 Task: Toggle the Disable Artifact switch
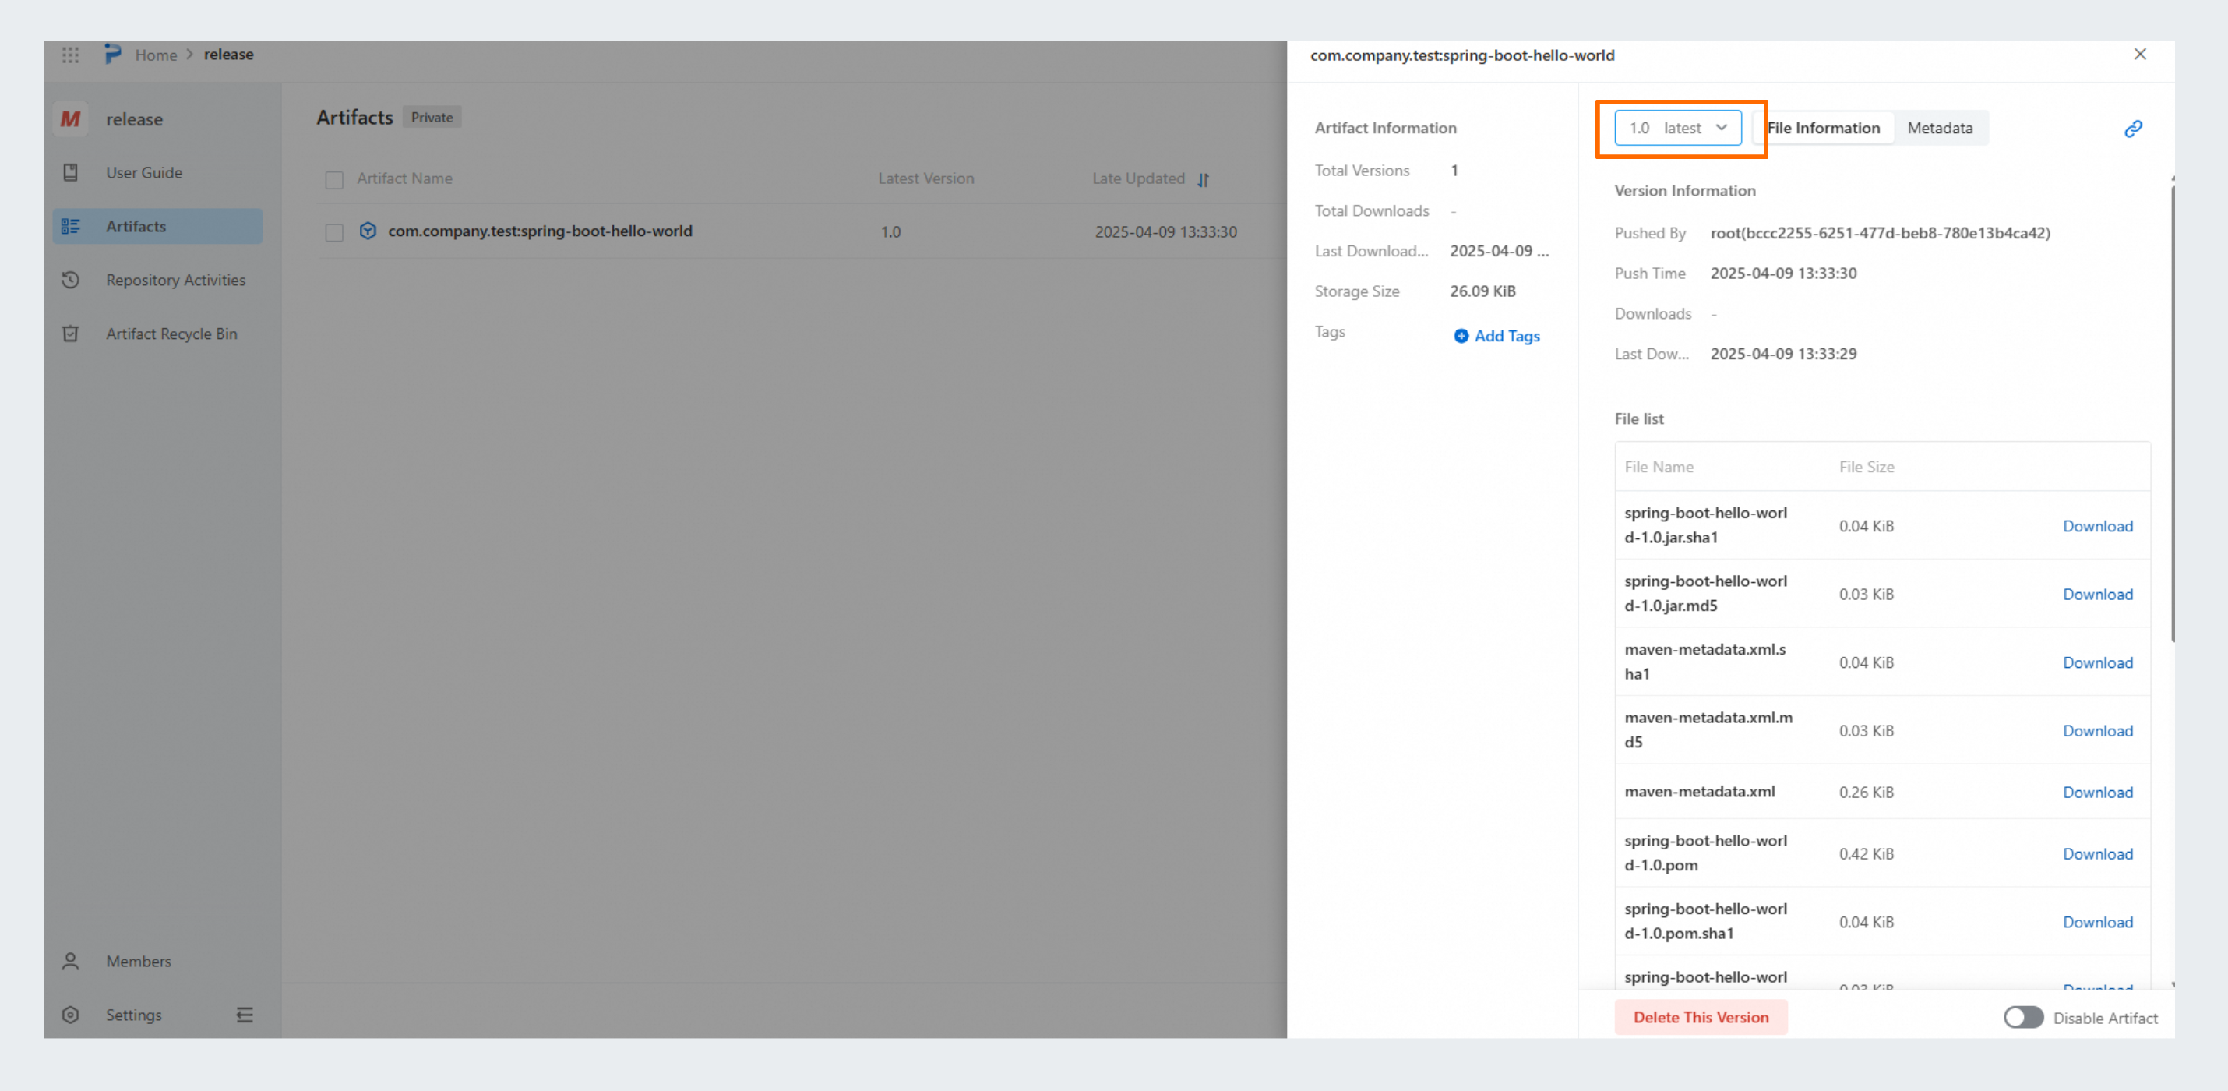[2023, 1018]
